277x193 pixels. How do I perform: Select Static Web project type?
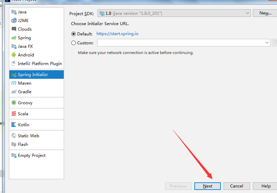click(x=37, y=136)
